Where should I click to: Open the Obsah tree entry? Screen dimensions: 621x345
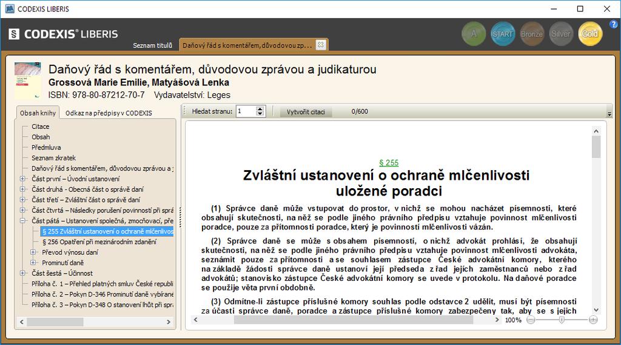point(41,137)
